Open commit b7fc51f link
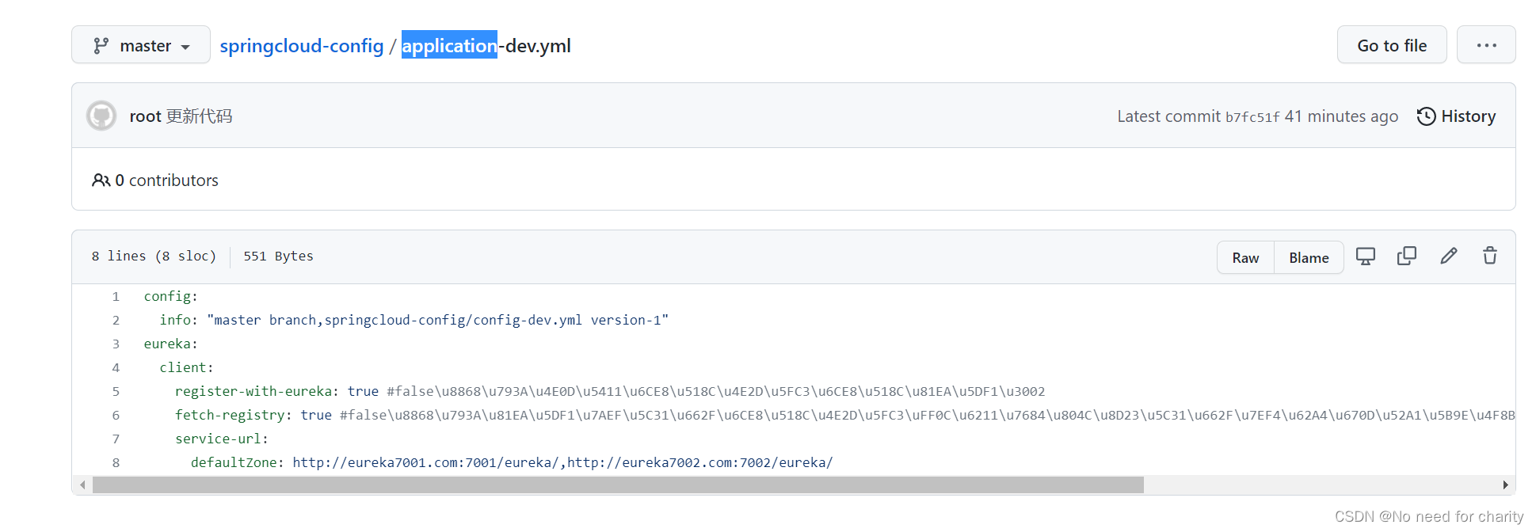1536x532 pixels. (1252, 117)
